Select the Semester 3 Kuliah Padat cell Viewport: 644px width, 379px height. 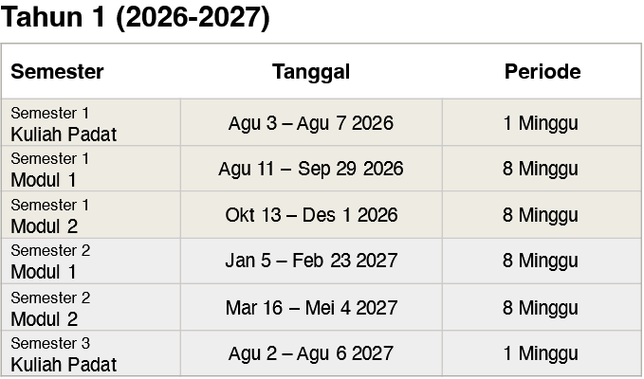click(x=64, y=354)
